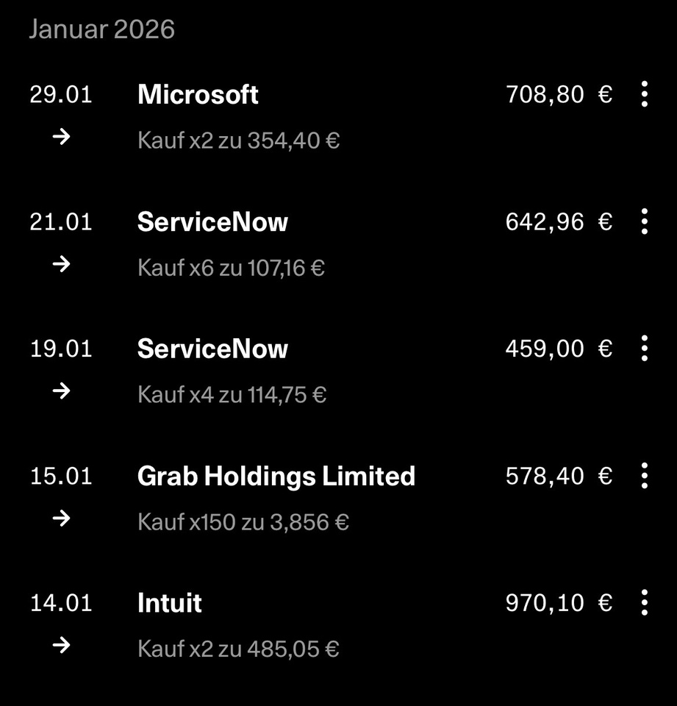Image resolution: width=677 pixels, height=706 pixels.
Task: Open options menu for 19.01 ServiceNow transaction
Action: [644, 349]
